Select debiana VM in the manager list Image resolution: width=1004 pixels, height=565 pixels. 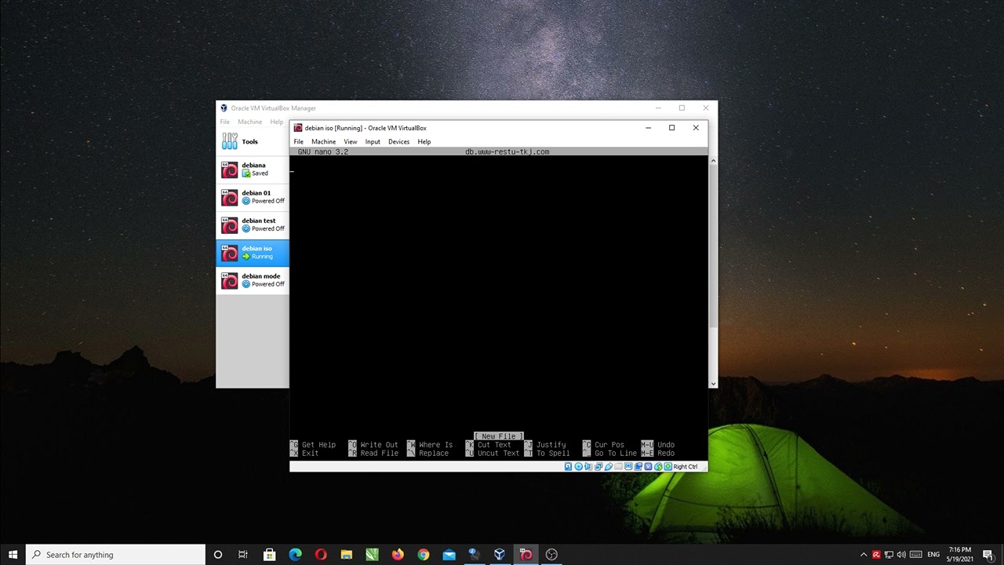[253, 169]
